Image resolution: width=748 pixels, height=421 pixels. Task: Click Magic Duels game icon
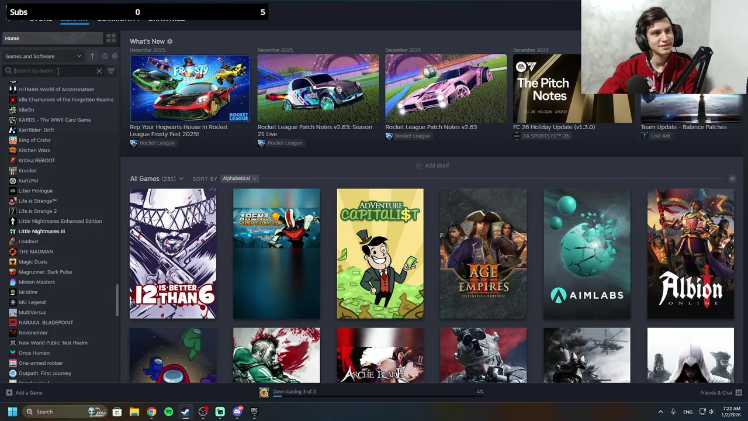(13, 261)
